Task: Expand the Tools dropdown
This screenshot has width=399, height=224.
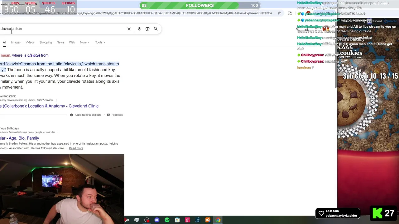Action: click(x=100, y=42)
